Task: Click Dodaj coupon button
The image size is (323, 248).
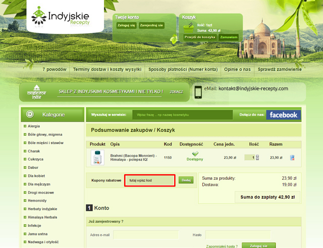Action: 186,180
